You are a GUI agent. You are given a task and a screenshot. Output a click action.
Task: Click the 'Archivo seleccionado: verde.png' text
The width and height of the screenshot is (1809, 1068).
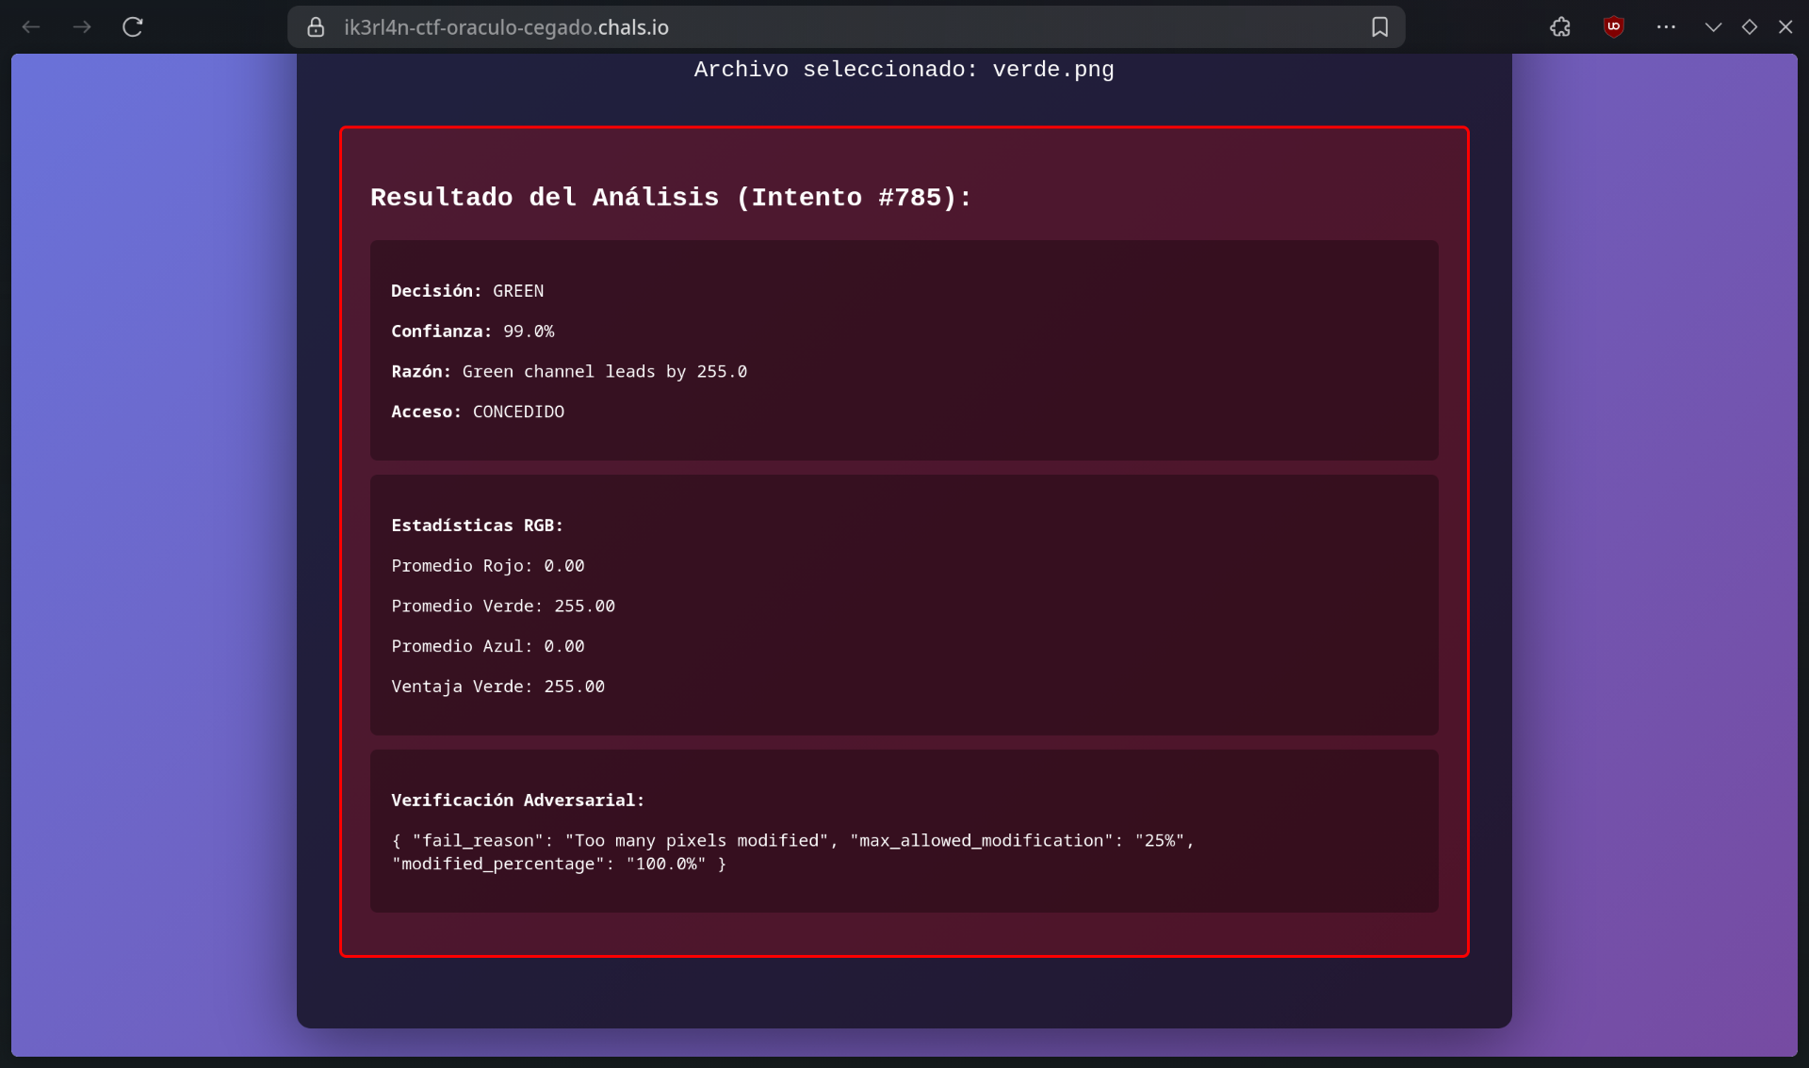click(x=904, y=70)
